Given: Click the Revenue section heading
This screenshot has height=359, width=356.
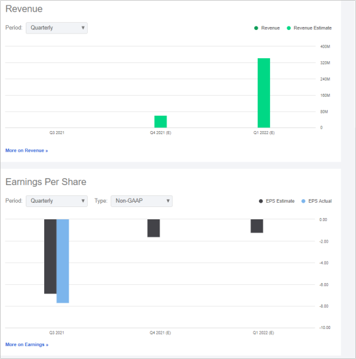Looking at the screenshot, I should [24, 9].
